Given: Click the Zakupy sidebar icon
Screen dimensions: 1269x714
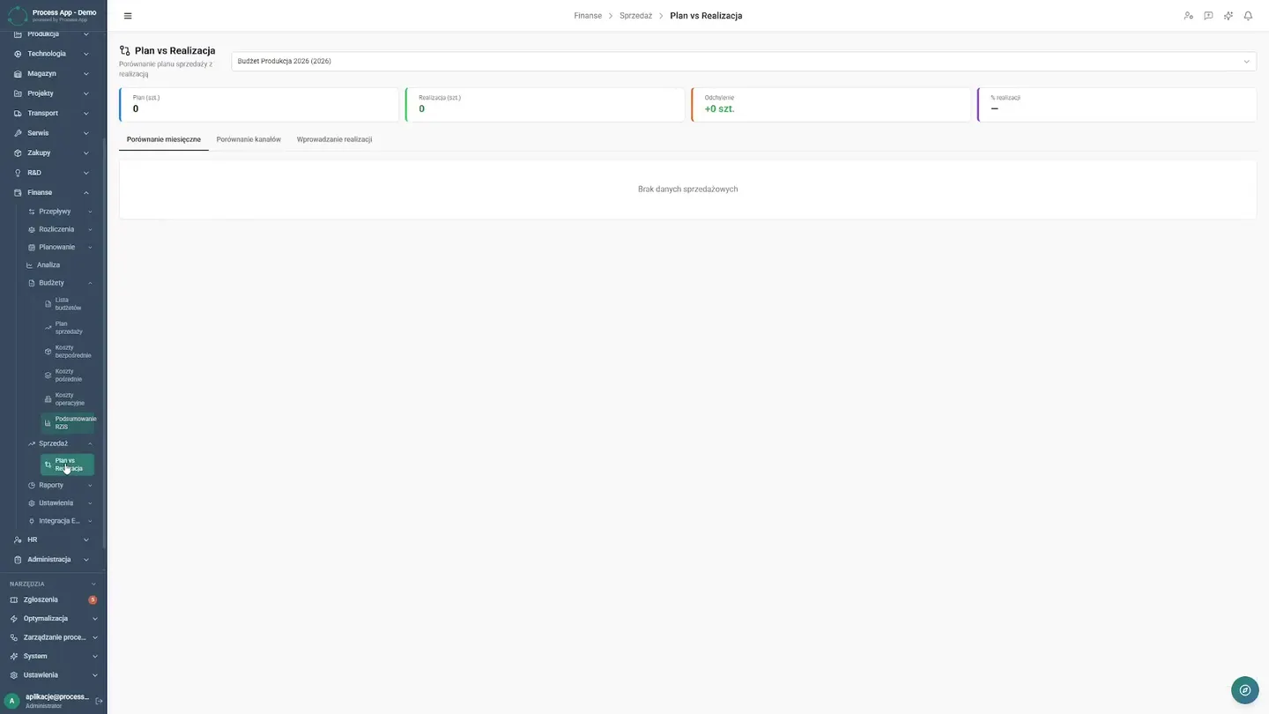Looking at the screenshot, I should pos(18,153).
